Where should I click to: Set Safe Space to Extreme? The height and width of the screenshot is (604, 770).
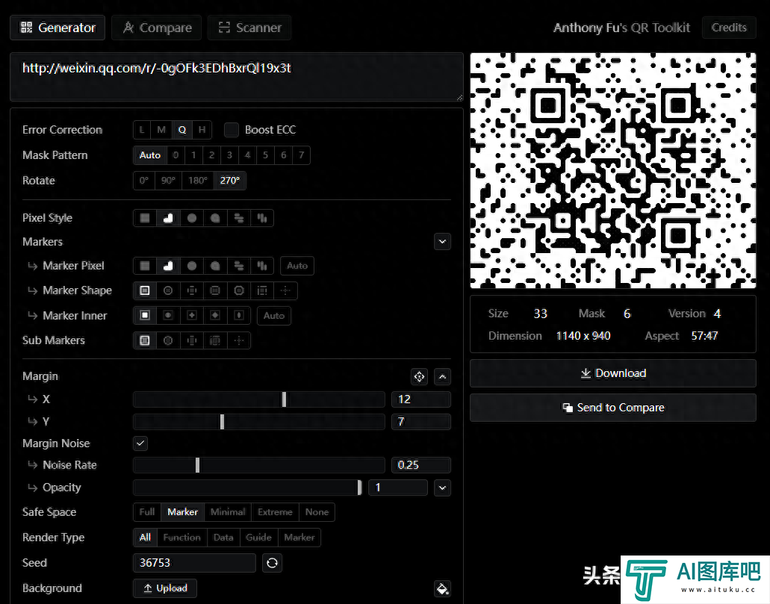click(x=275, y=512)
